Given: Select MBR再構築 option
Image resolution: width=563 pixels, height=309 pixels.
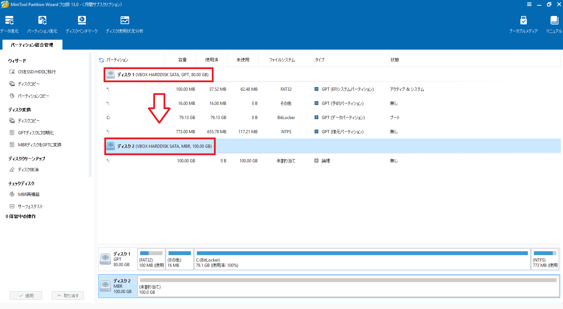Looking at the screenshot, I should [24, 194].
